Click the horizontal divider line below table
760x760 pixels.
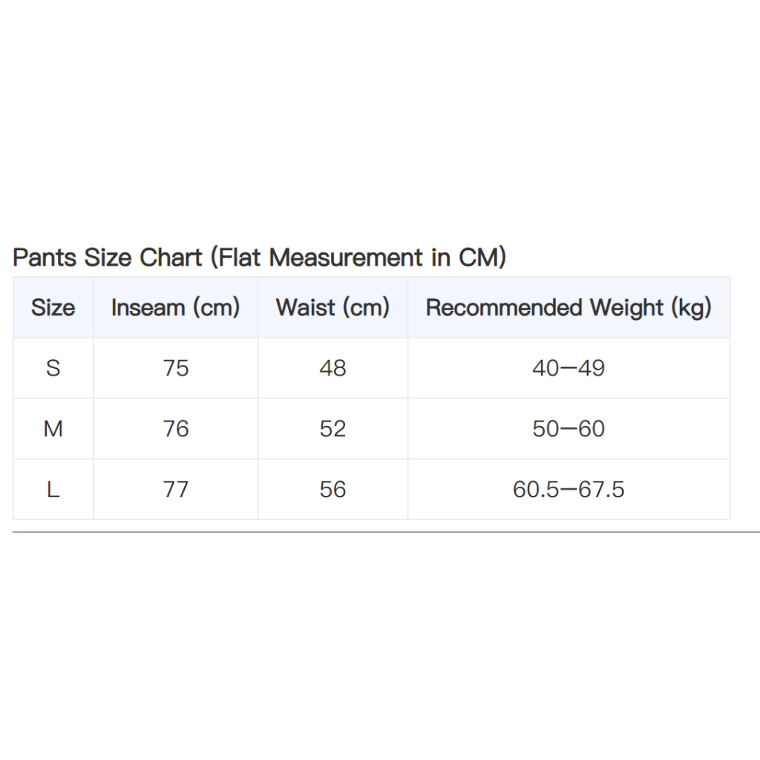click(386, 531)
